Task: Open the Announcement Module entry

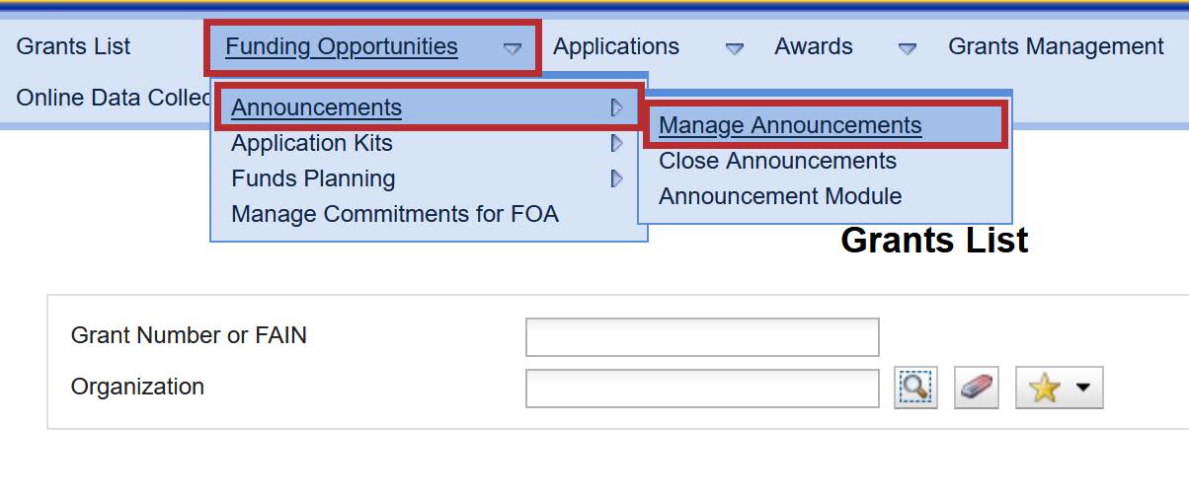Action: point(780,196)
